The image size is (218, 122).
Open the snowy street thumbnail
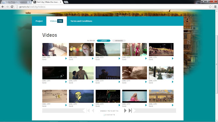(x=161, y=73)
